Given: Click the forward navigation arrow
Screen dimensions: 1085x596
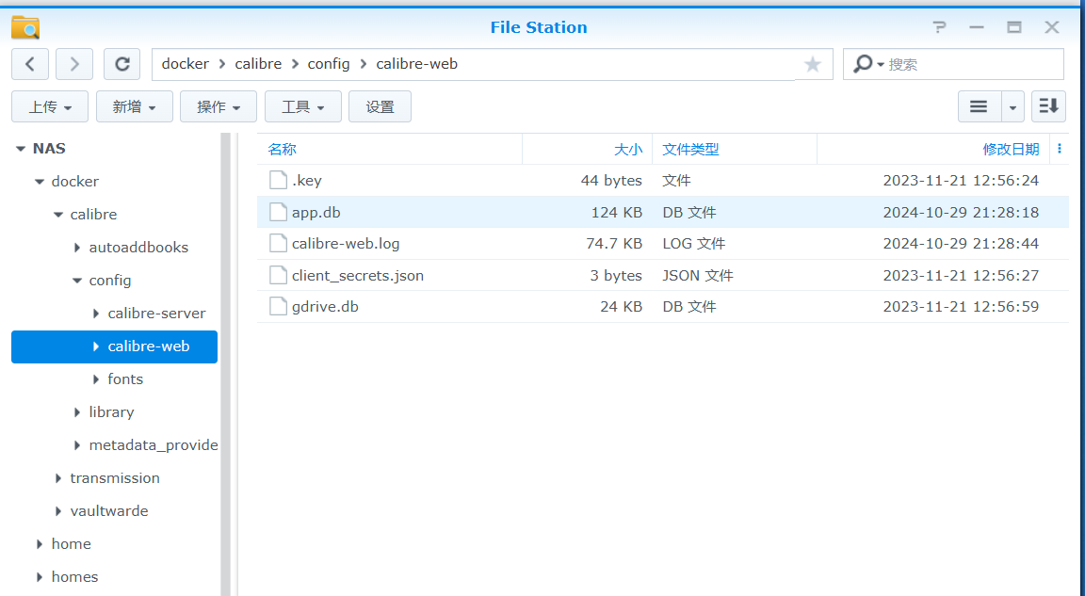Looking at the screenshot, I should [73, 63].
